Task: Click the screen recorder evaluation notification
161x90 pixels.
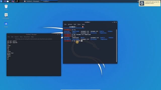Action: coord(150,3)
